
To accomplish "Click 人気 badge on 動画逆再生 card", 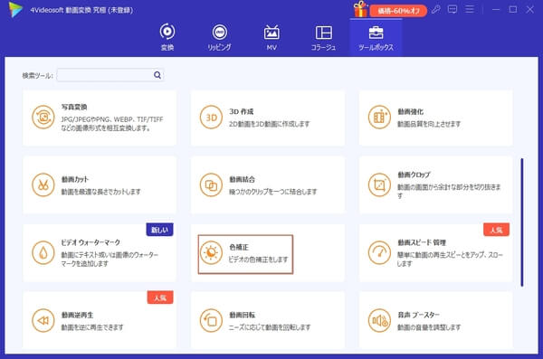I will [160, 298].
